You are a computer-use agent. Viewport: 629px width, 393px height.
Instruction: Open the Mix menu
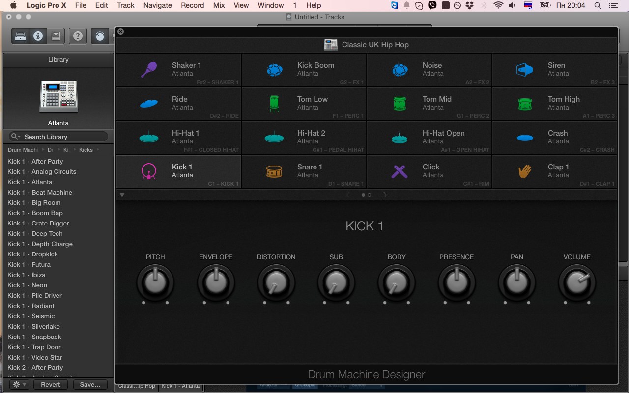point(219,5)
